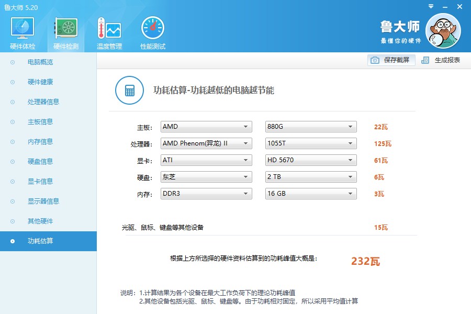Click the camera icon for 保存截屏
This screenshot has width=471, height=314.
coord(375,60)
